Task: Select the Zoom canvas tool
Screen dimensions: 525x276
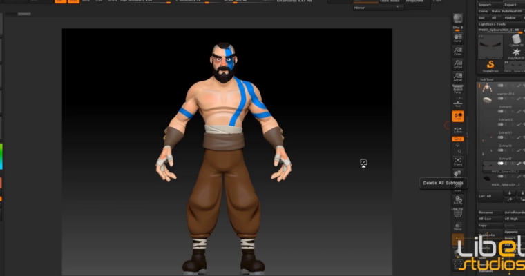Action: 458,51
